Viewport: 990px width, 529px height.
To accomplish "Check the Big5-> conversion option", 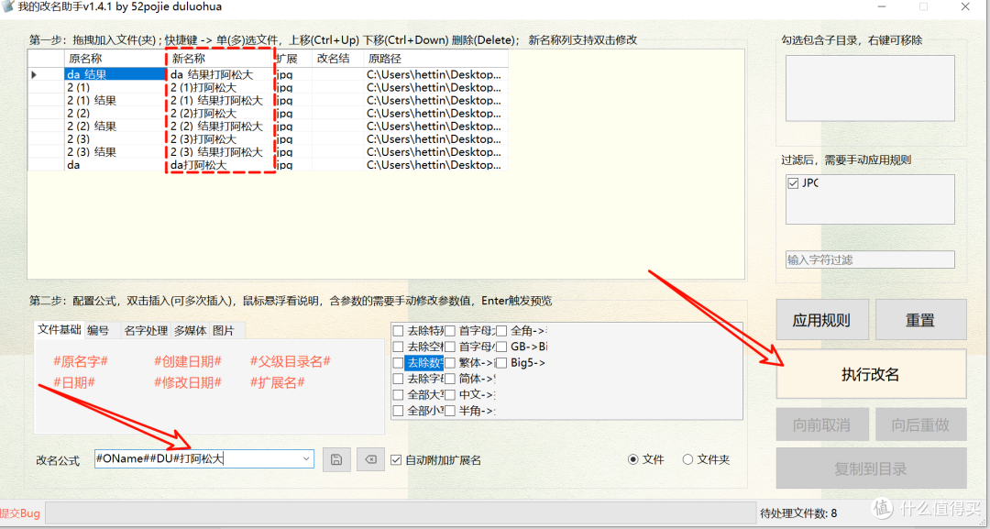I will (501, 363).
